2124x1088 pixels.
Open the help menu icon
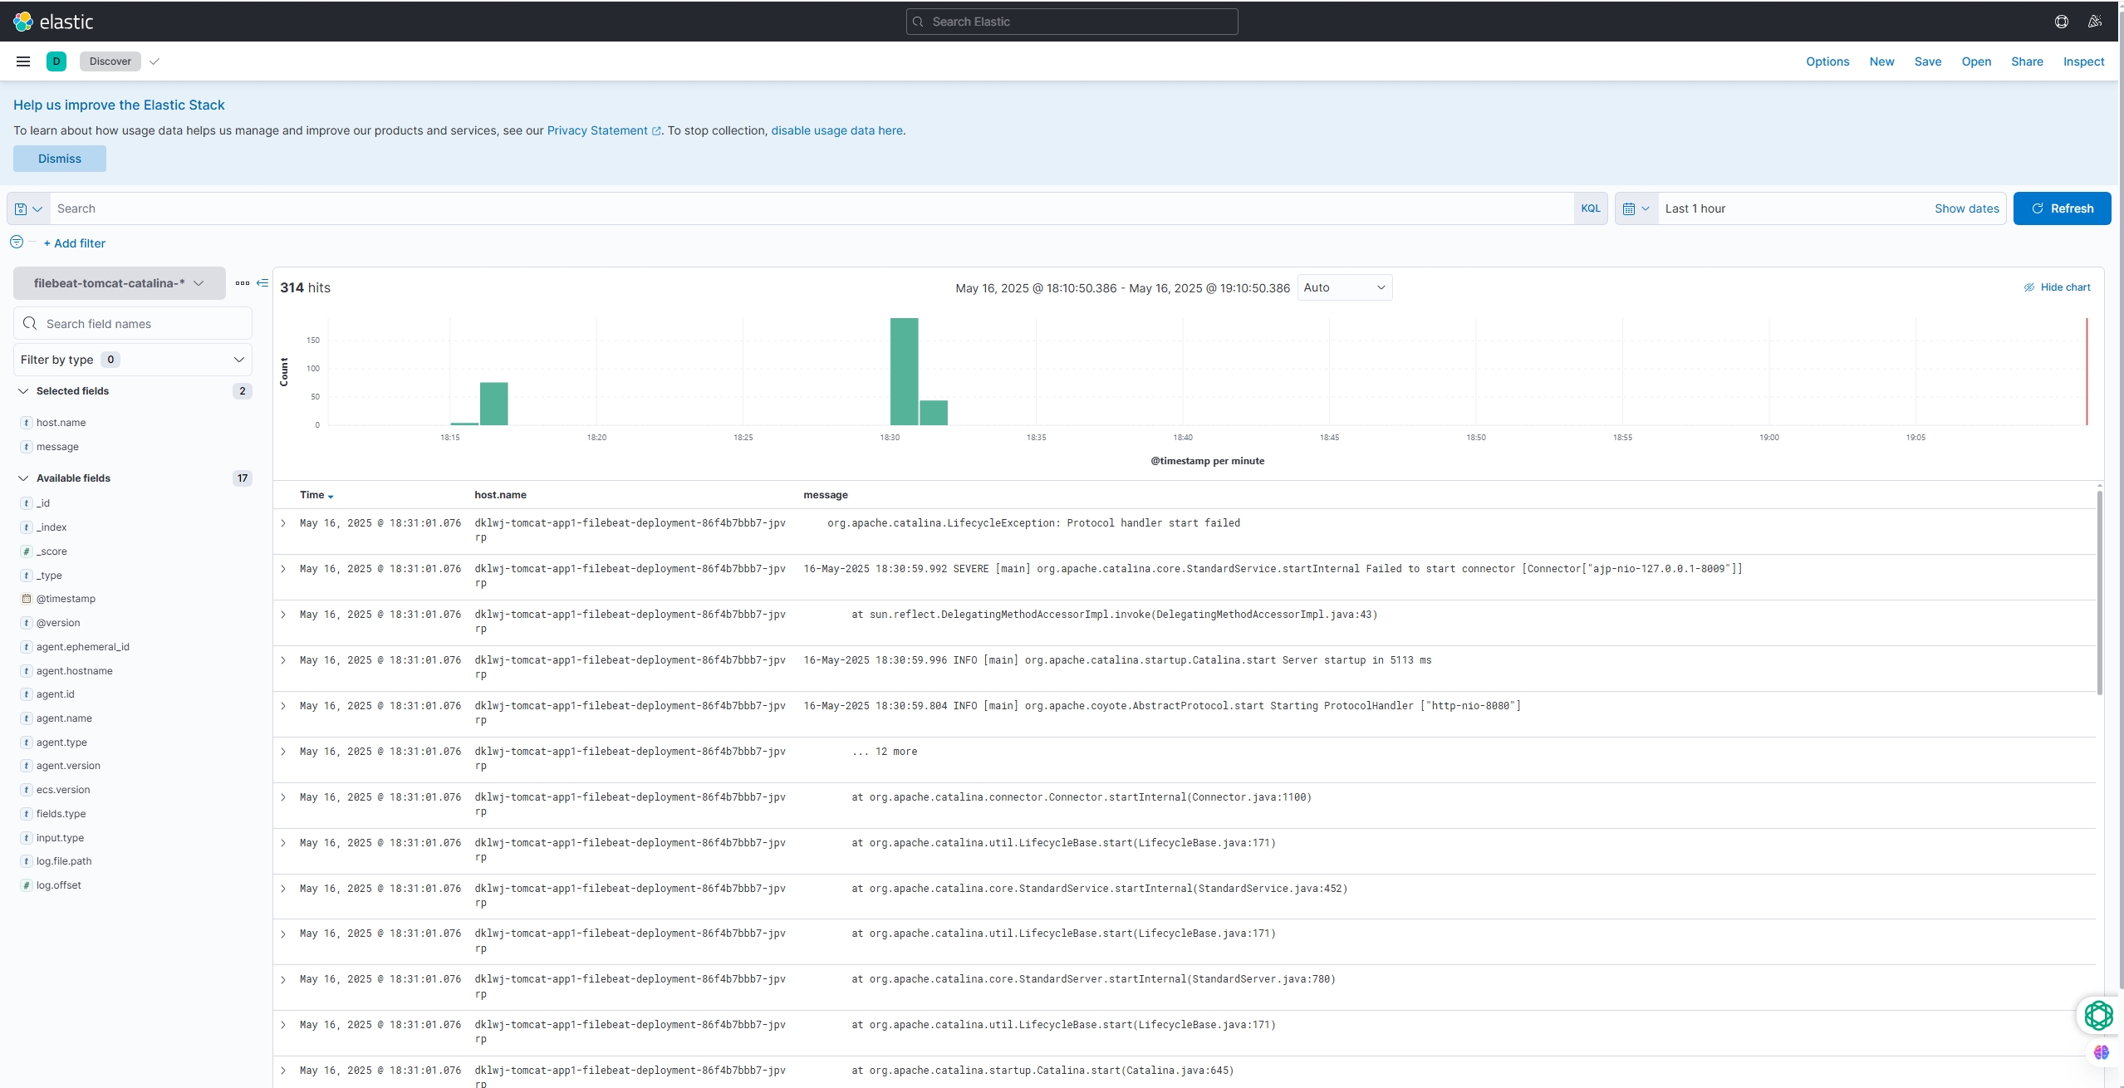[2061, 22]
